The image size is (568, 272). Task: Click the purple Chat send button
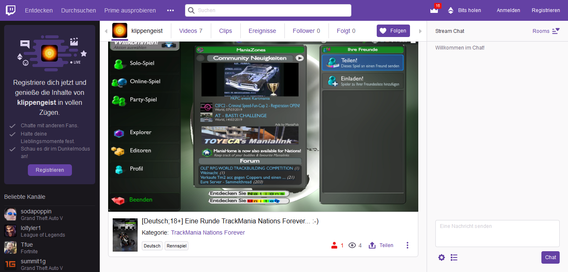pos(551,257)
